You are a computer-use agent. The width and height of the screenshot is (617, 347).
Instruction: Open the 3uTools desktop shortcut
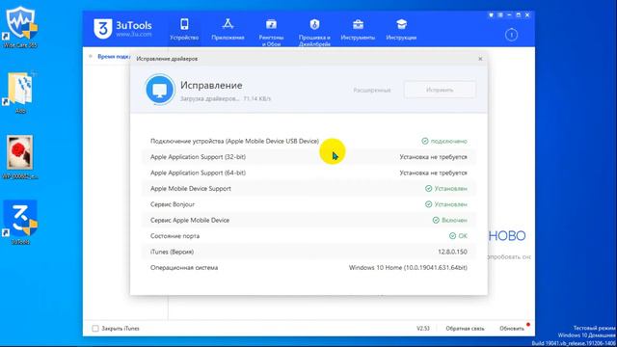coord(20,223)
